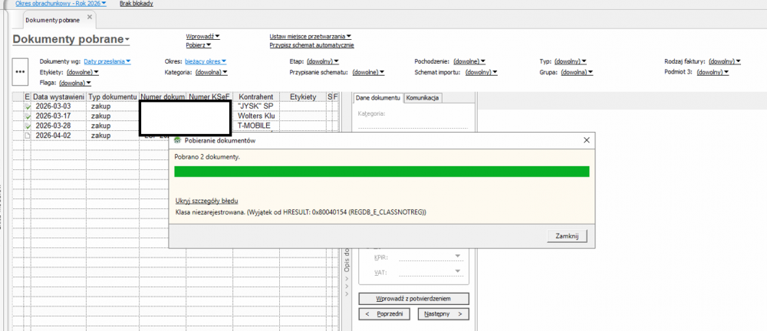Click the Następny button
767x331 pixels.
click(443, 314)
